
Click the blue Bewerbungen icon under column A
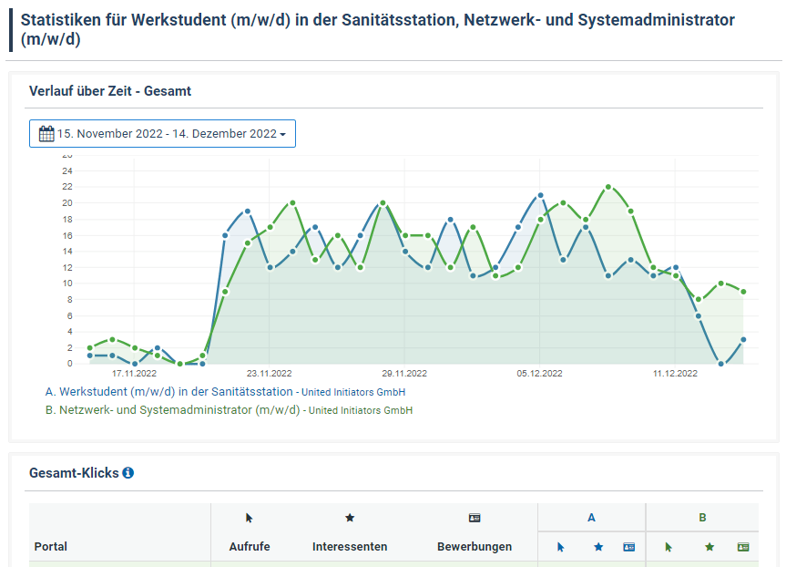(627, 547)
